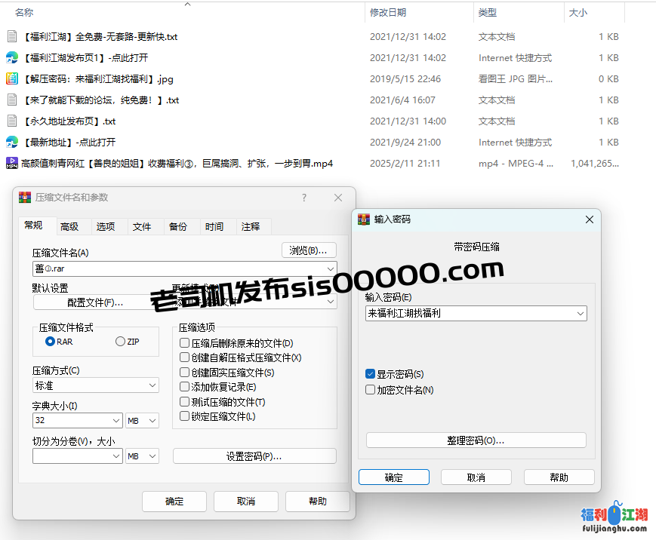The height and width of the screenshot is (540, 656).
Task: Click the text file icon for 永久地址发布页
Action: click(11, 121)
